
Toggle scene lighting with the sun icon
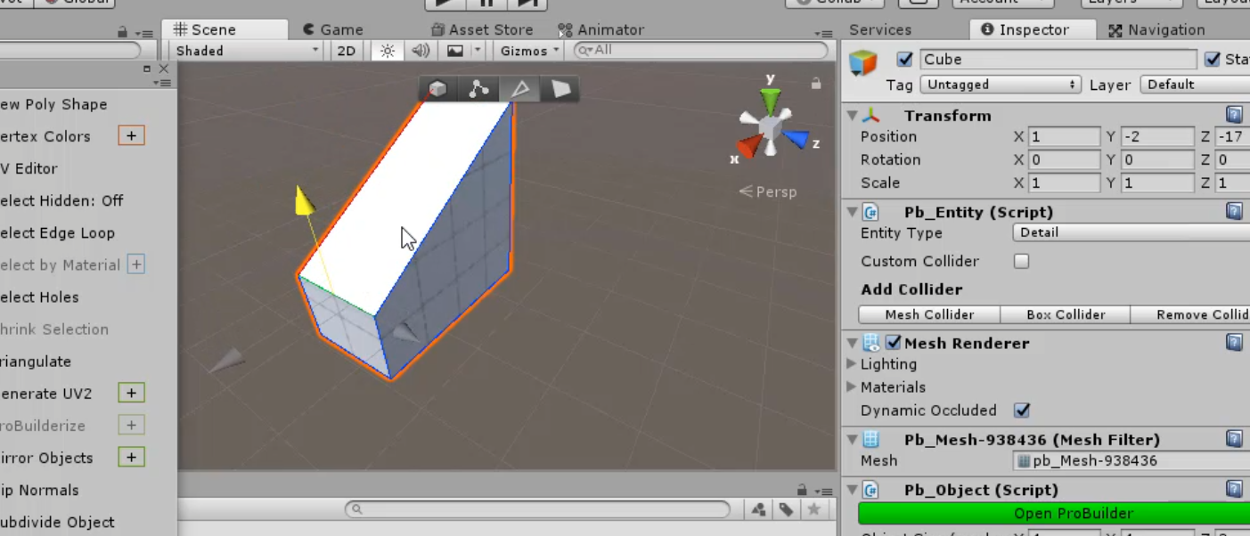tap(386, 51)
